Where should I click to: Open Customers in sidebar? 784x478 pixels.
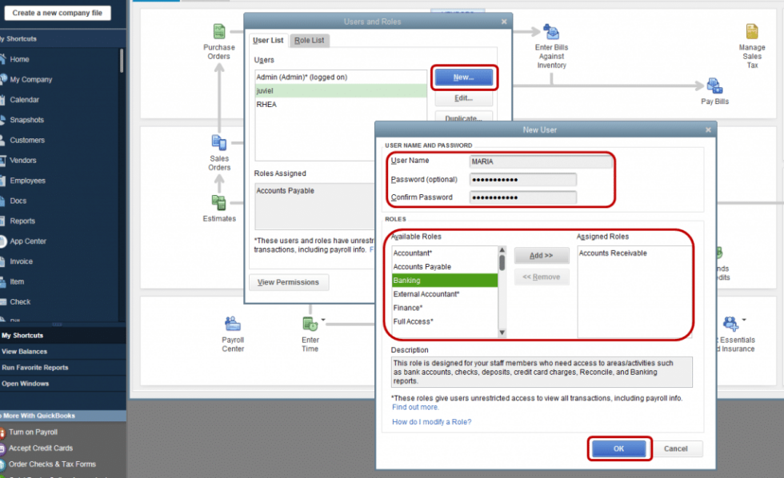pos(27,140)
